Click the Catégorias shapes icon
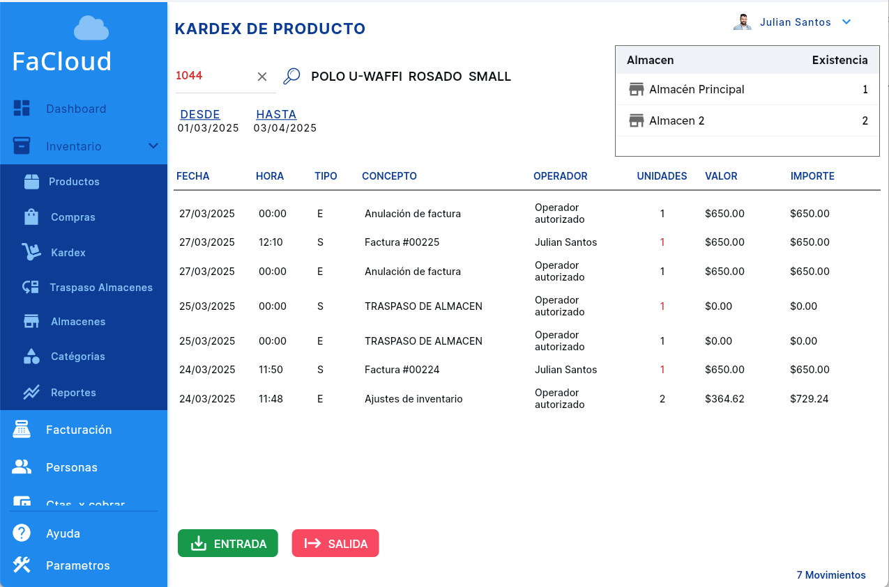This screenshot has width=889, height=587. (x=31, y=357)
